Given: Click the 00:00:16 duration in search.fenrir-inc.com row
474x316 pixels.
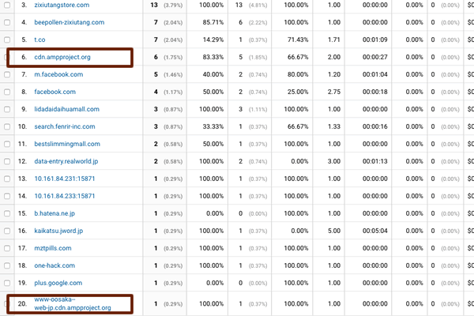Looking at the screenshot, I should 374,126.
